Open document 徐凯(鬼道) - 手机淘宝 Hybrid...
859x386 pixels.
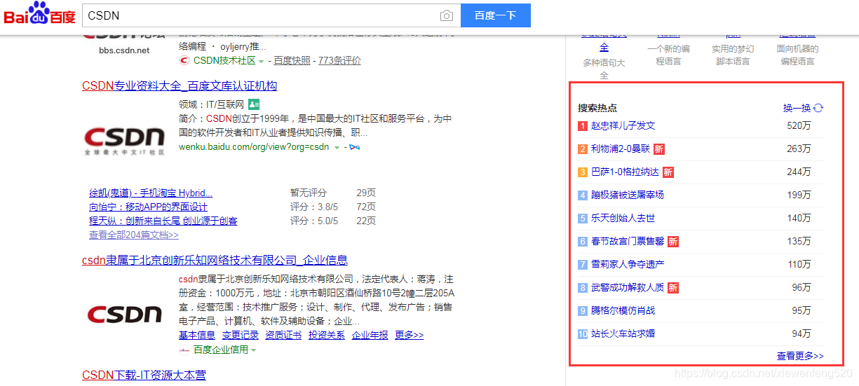pos(151,193)
